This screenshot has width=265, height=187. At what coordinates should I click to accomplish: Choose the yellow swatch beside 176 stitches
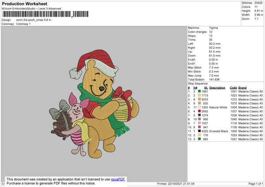[200, 135]
